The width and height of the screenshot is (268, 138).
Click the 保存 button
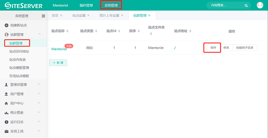pos(213,48)
